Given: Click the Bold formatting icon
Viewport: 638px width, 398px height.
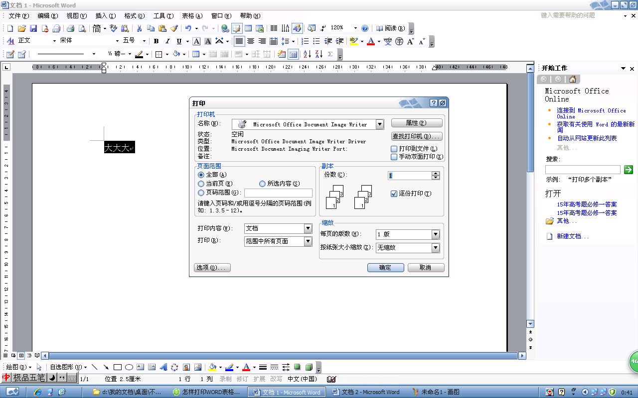Looking at the screenshot, I should 156,41.
